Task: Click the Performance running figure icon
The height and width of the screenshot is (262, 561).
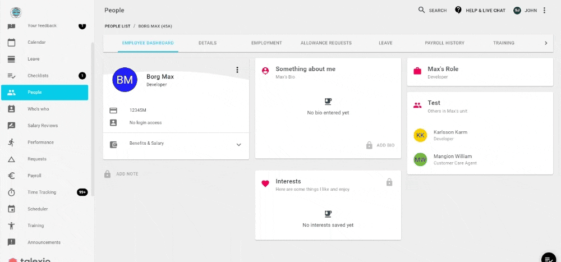Action: pos(11,143)
